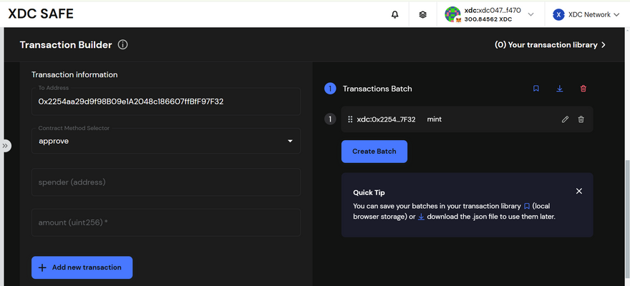This screenshot has height=286, width=630.
Task: Click the spender address input field
Action: tap(165, 182)
